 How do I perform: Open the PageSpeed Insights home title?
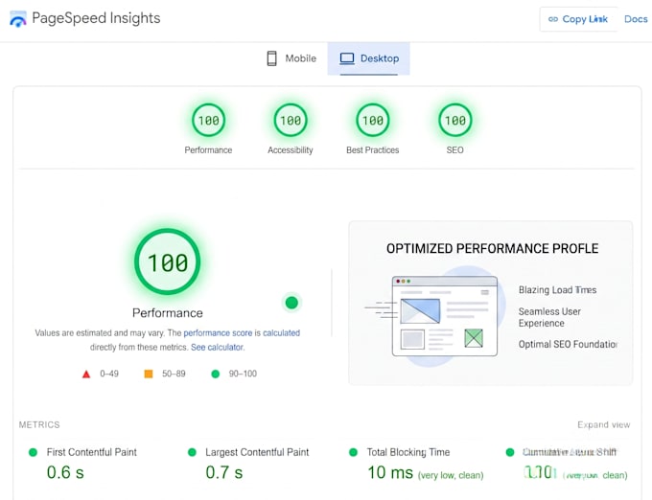pos(96,18)
